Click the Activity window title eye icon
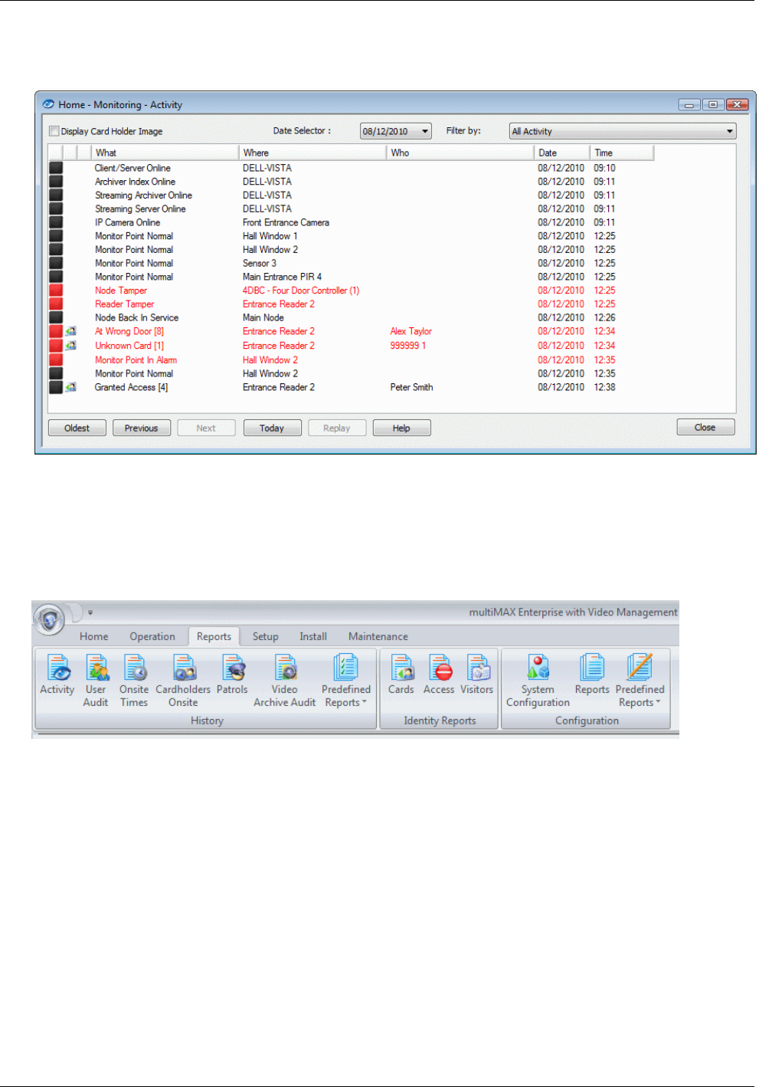This screenshot has width=759, height=1087. coord(48,104)
